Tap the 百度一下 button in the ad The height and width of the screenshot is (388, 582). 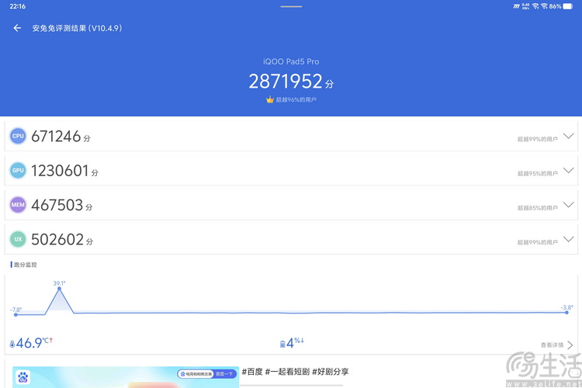coord(224,374)
